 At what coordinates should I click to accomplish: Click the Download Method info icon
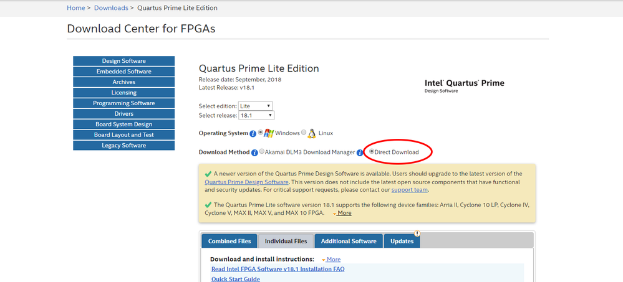254,153
